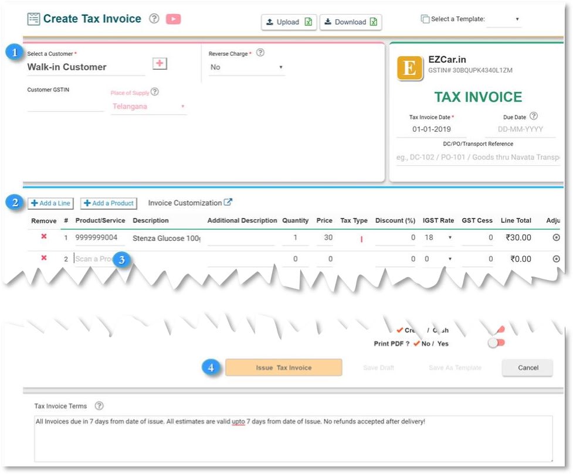Open the Place of Supply Telangana dropdown

coord(182,107)
